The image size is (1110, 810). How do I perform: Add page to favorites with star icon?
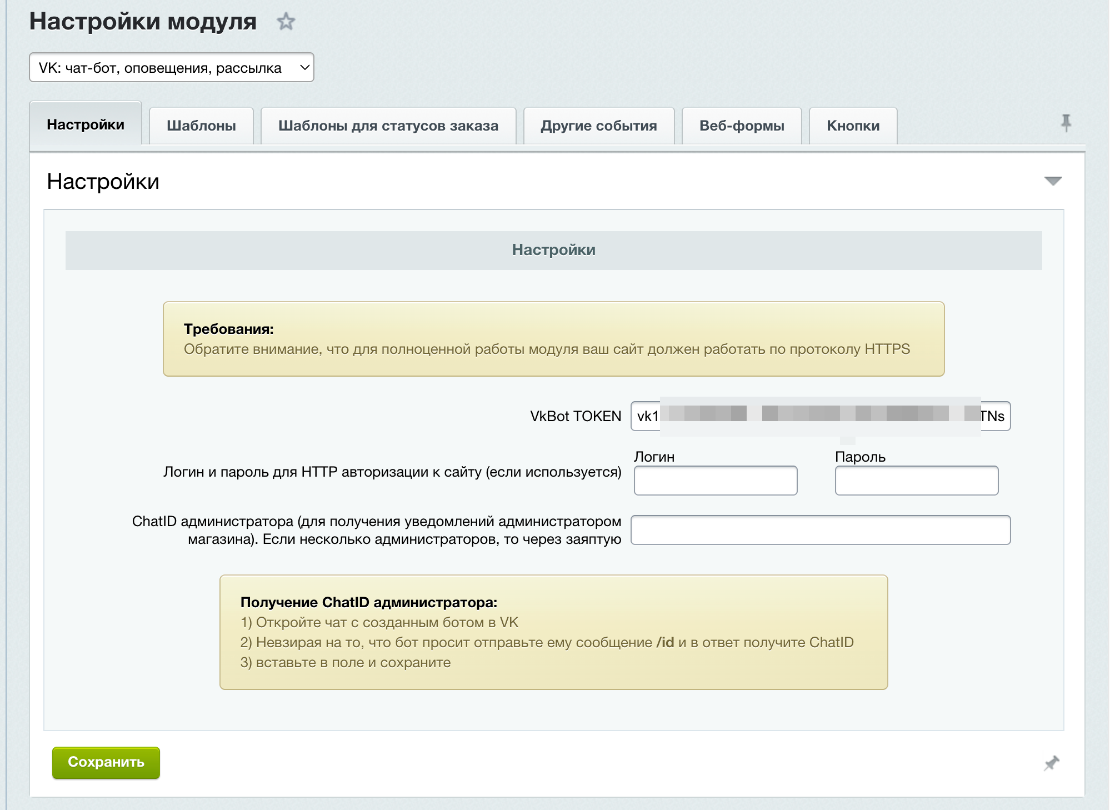coord(286,22)
